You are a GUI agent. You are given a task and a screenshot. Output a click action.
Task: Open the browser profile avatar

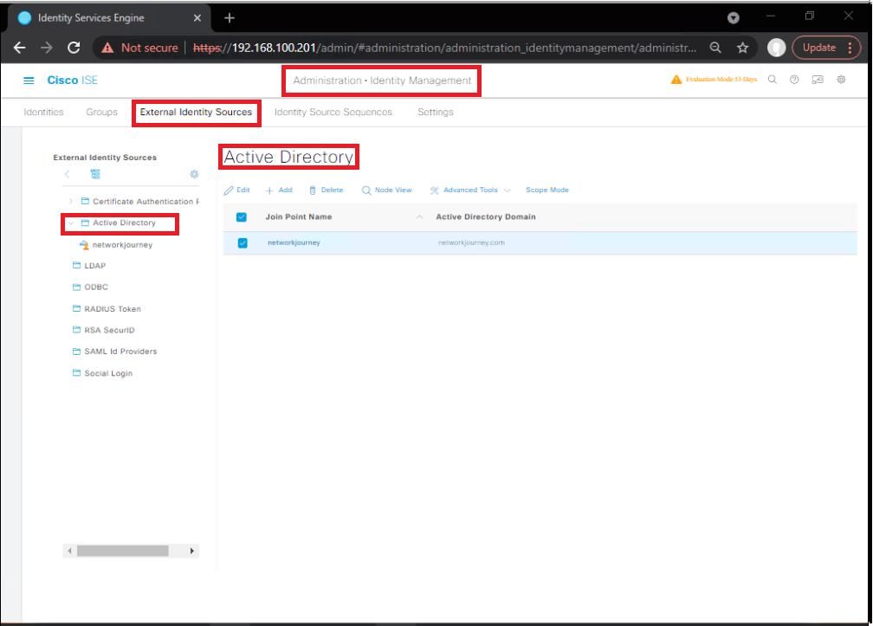tap(776, 48)
